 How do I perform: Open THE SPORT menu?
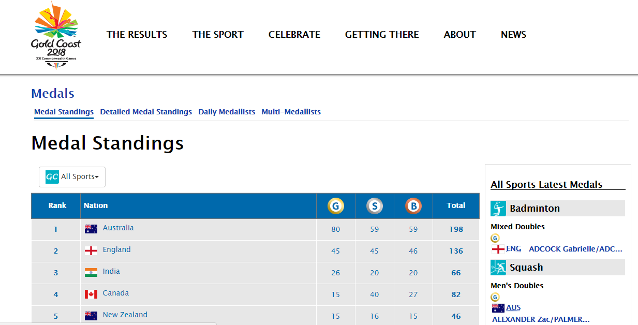click(218, 35)
